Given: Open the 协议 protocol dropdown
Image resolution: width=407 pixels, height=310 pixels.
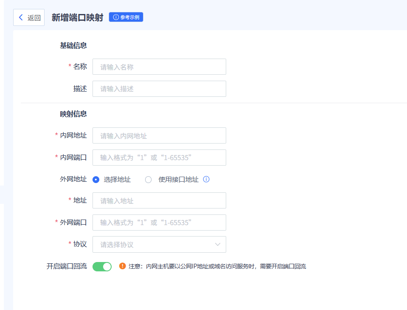Looking at the screenshot, I should click(159, 244).
